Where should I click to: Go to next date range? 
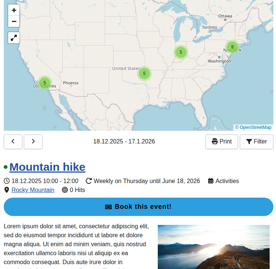(x=33, y=142)
